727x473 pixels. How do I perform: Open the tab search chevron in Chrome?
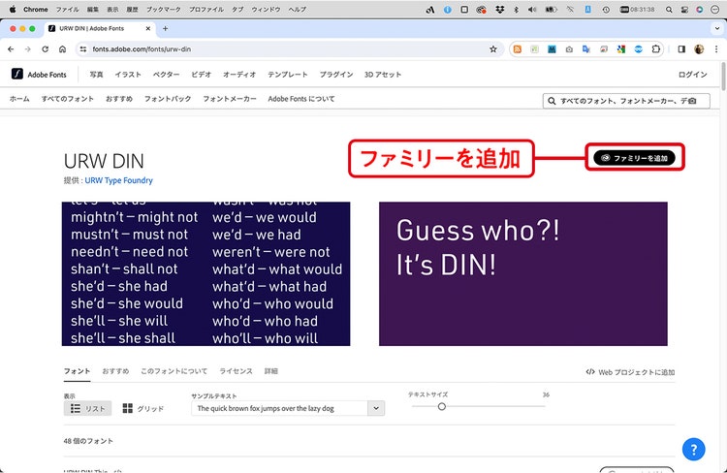coord(716,29)
